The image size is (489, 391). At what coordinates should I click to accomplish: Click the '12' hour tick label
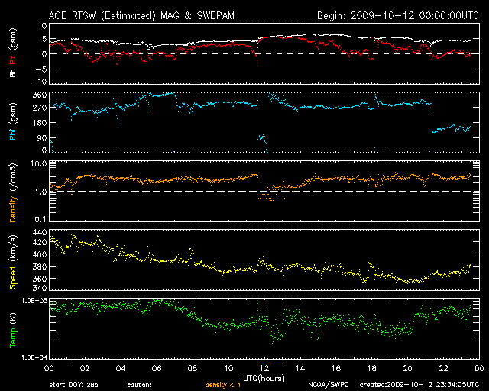pos(264,368)
